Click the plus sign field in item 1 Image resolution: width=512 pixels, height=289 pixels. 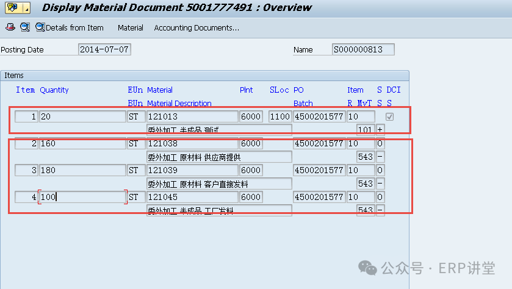[x=380, y=130]
